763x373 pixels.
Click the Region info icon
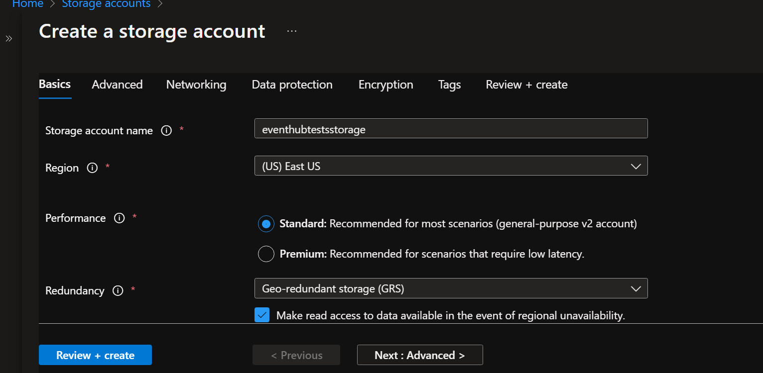[92, 168]
